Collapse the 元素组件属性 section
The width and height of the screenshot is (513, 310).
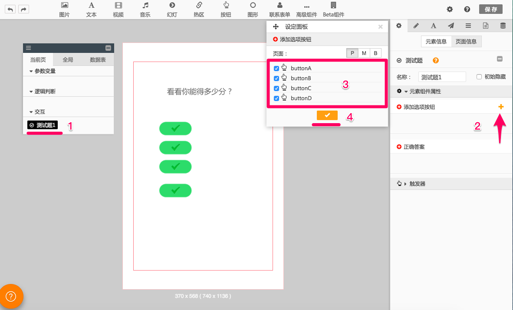pos(406,91)
